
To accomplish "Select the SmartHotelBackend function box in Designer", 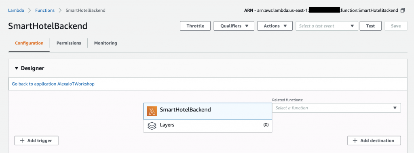I will click(x=208, y=111).
